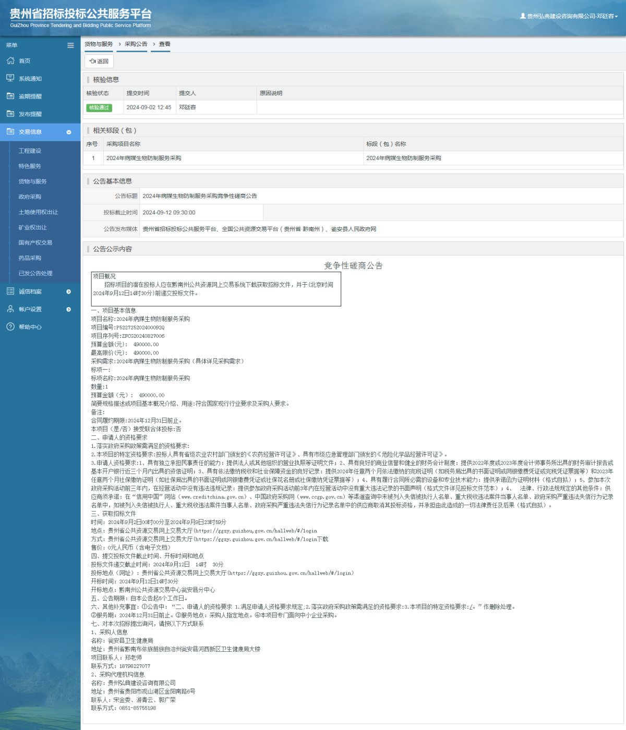The width and height of the screenshot is (626, 730).
Task: Click the 菜单 header label in the sidebar
Action: click(11, 45)
